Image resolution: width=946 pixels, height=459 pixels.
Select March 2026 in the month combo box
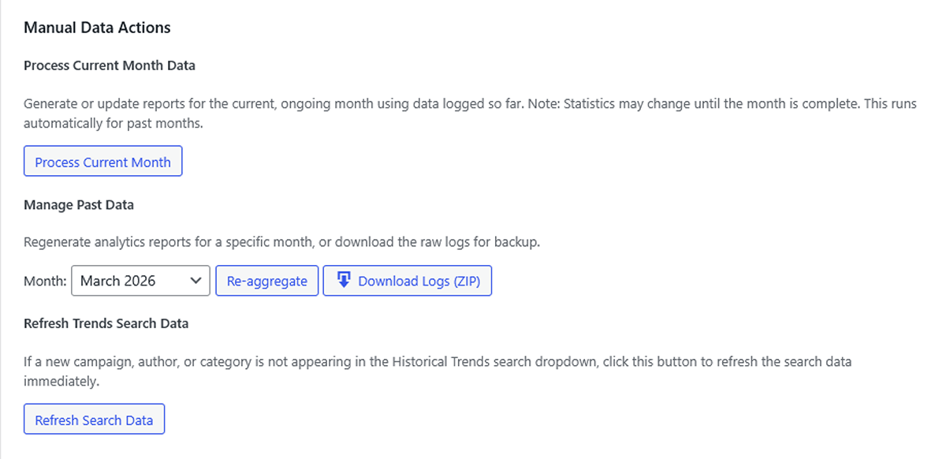(x=140, y=280)
